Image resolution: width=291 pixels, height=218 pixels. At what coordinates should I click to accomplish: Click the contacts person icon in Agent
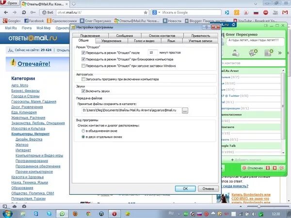tap(236, 53)
